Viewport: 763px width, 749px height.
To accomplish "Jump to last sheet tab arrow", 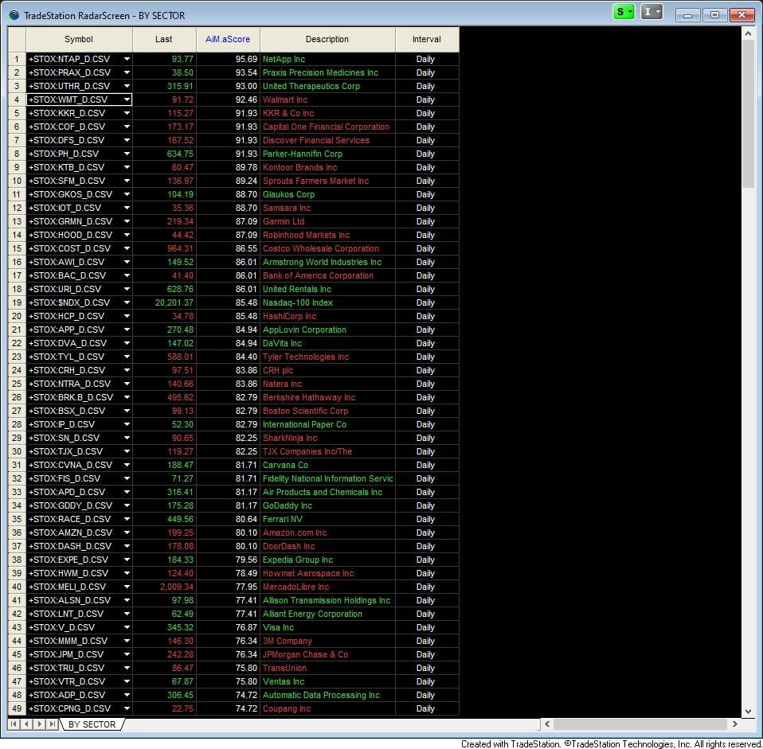I will click(x=53, y=724).
